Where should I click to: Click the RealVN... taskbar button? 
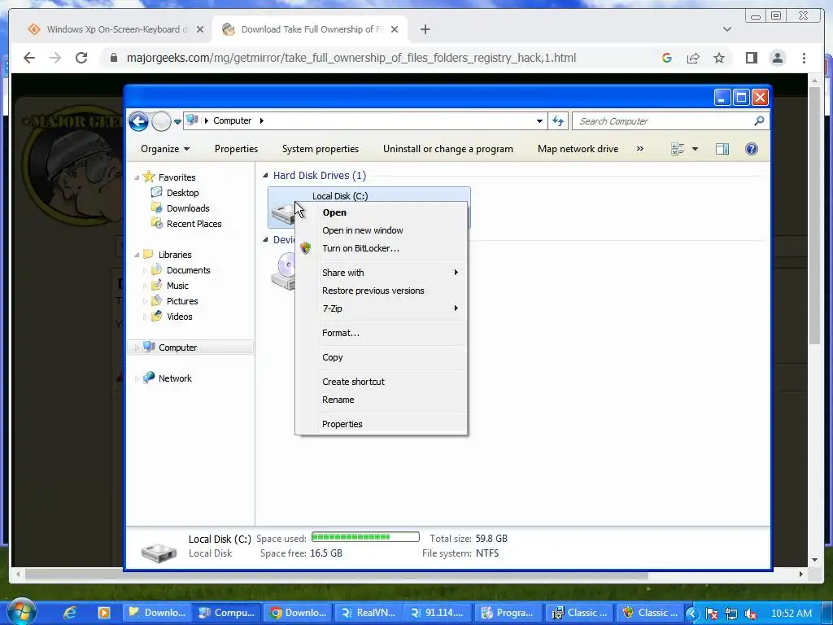[368, 613]
